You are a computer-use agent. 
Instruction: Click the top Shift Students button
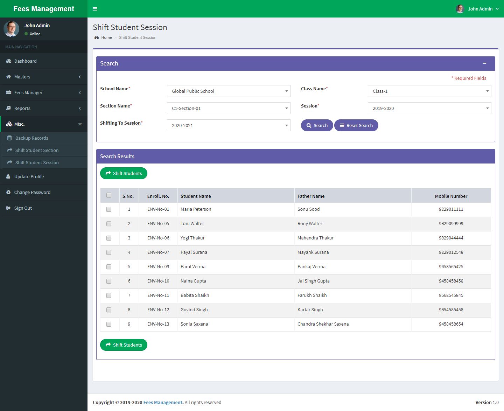124,173
